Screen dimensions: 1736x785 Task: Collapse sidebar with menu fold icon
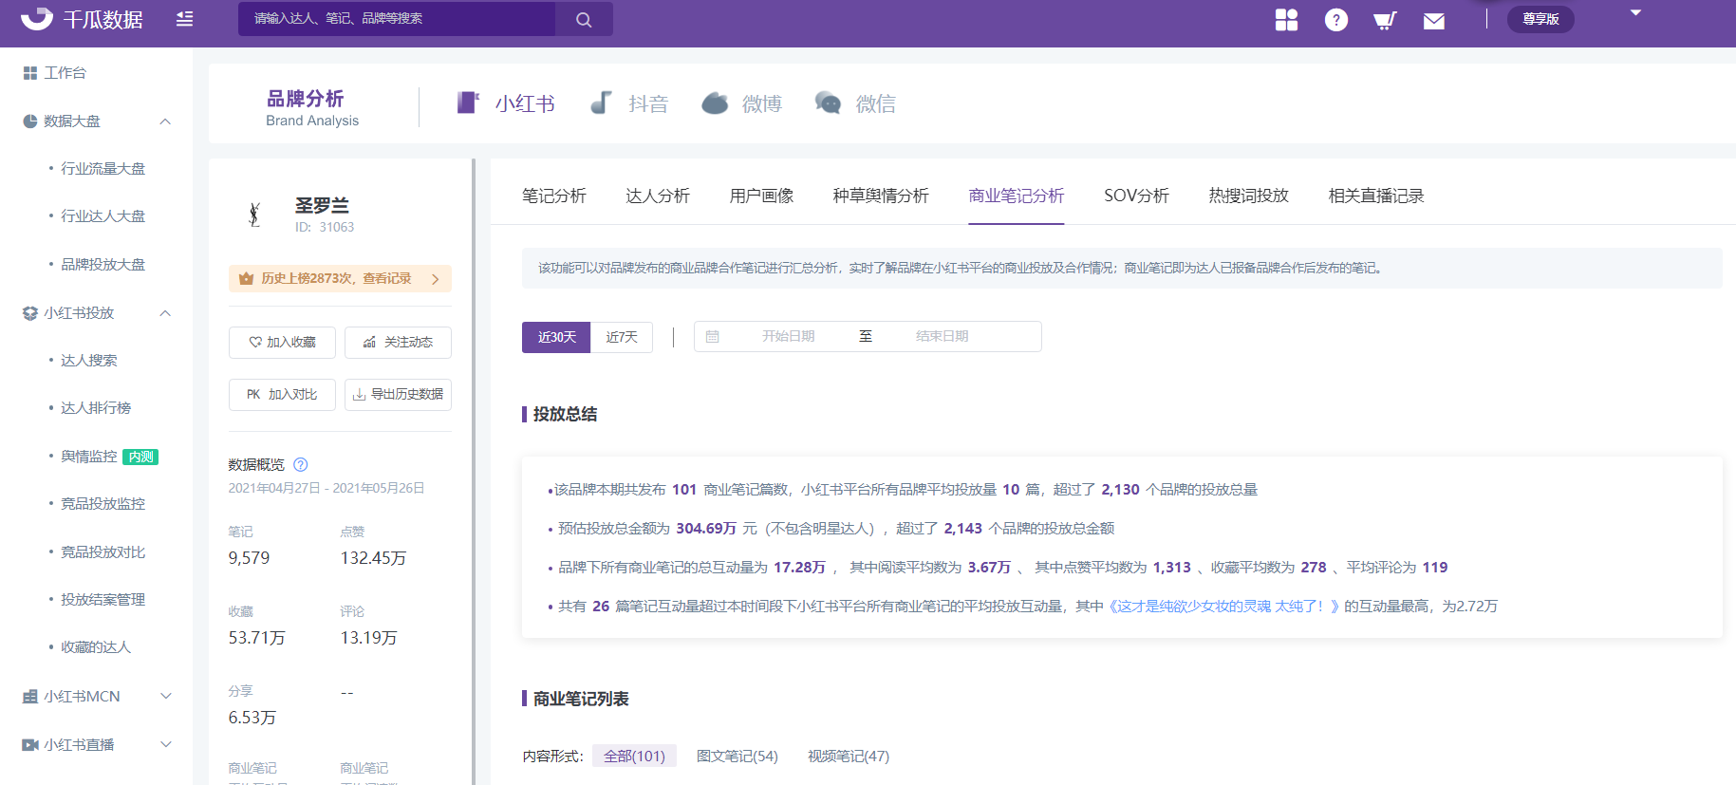185,19
